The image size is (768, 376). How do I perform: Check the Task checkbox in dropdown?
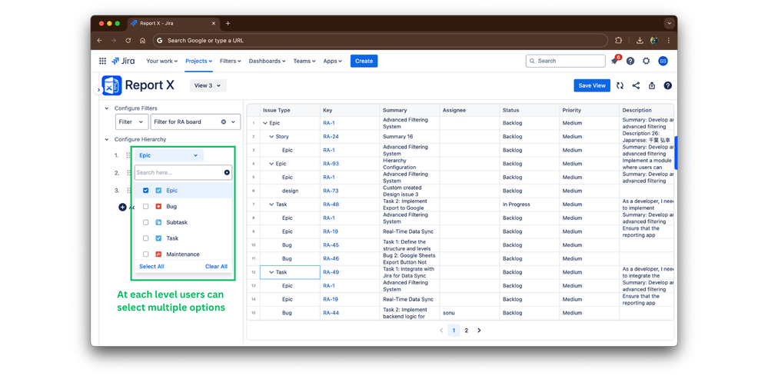click(x=145, y=238)
